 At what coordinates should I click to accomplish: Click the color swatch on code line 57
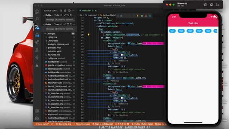click(128, 86)
